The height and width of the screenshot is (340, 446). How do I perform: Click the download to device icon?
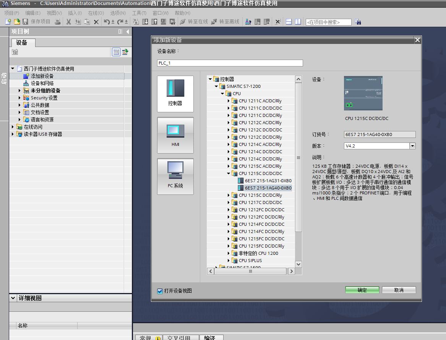(145, 22)
